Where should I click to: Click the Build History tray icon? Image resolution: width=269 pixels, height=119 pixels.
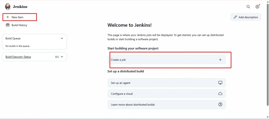(8, 25)
